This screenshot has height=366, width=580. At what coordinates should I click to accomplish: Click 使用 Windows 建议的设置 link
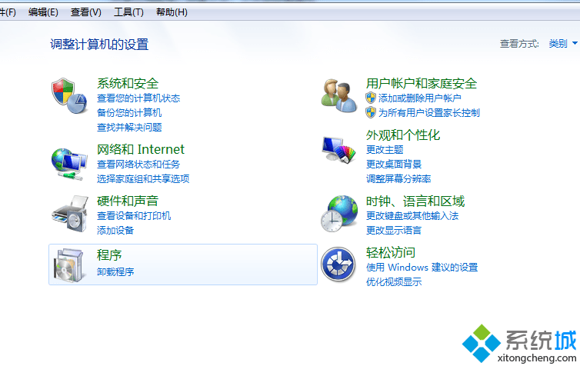tap(422, 268)
